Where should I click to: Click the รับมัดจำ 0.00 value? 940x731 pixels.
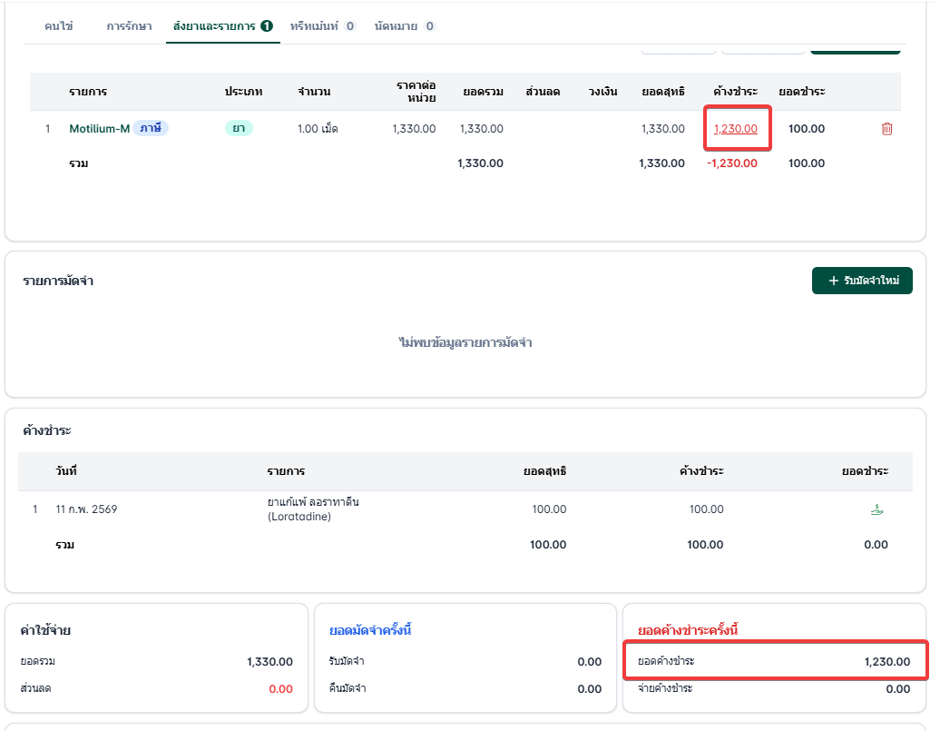pyautogui.click(x=589, y=661)
